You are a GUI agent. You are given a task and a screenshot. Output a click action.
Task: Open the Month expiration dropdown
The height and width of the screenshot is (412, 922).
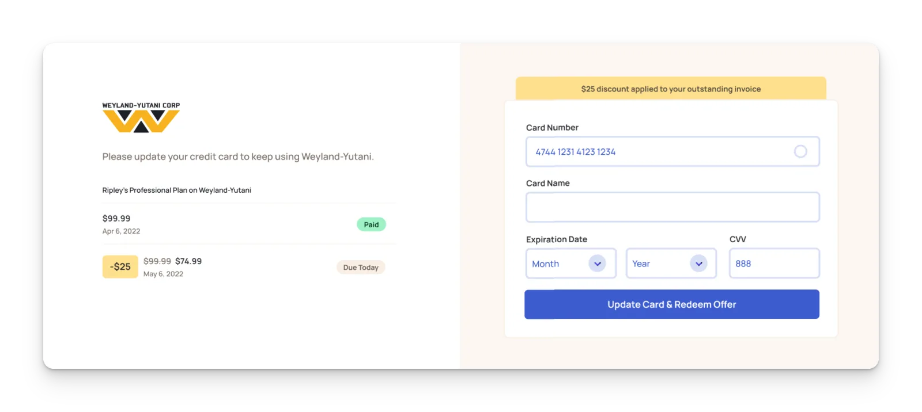(571, 264)
